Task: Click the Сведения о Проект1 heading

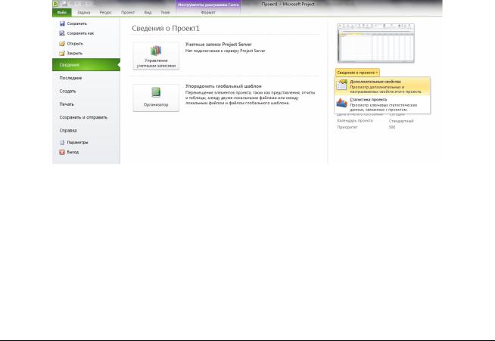Action: (x=166, y=29)
